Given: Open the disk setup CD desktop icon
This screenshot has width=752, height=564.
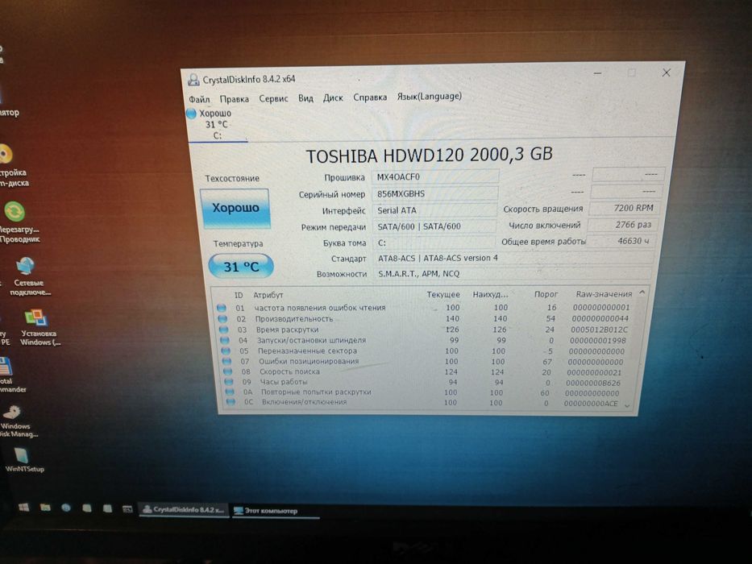Looking at the screenshot, I should [x=10, y=164].
